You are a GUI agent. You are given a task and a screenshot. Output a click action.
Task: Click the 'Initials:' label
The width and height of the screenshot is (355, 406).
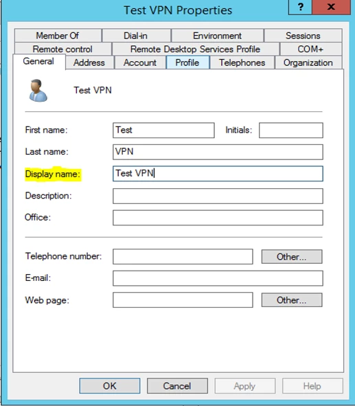click(238, 130)
